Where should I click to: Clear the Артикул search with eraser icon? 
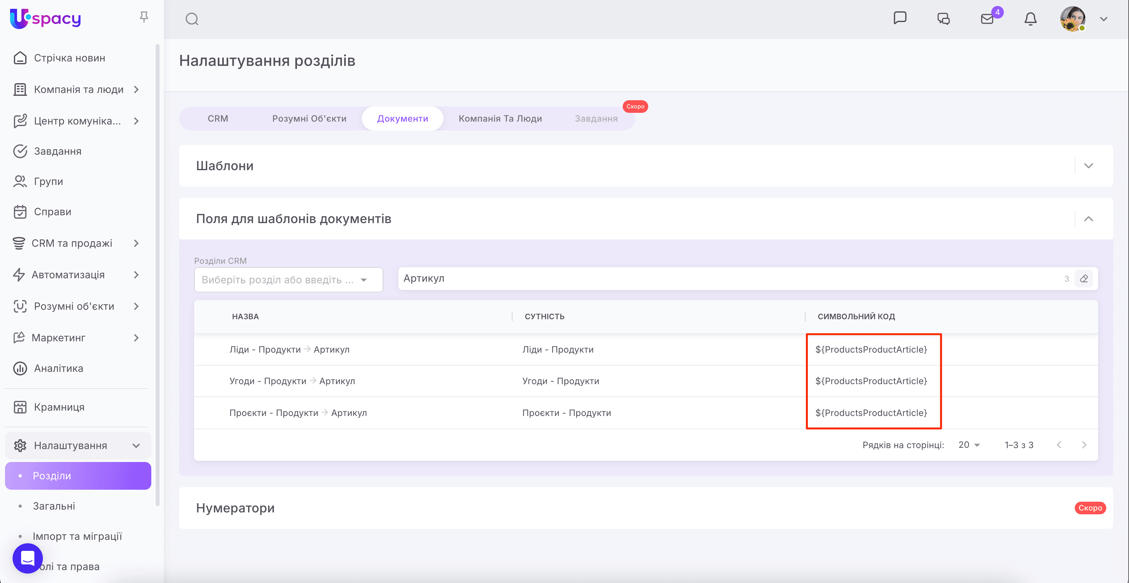(1084, 279)
